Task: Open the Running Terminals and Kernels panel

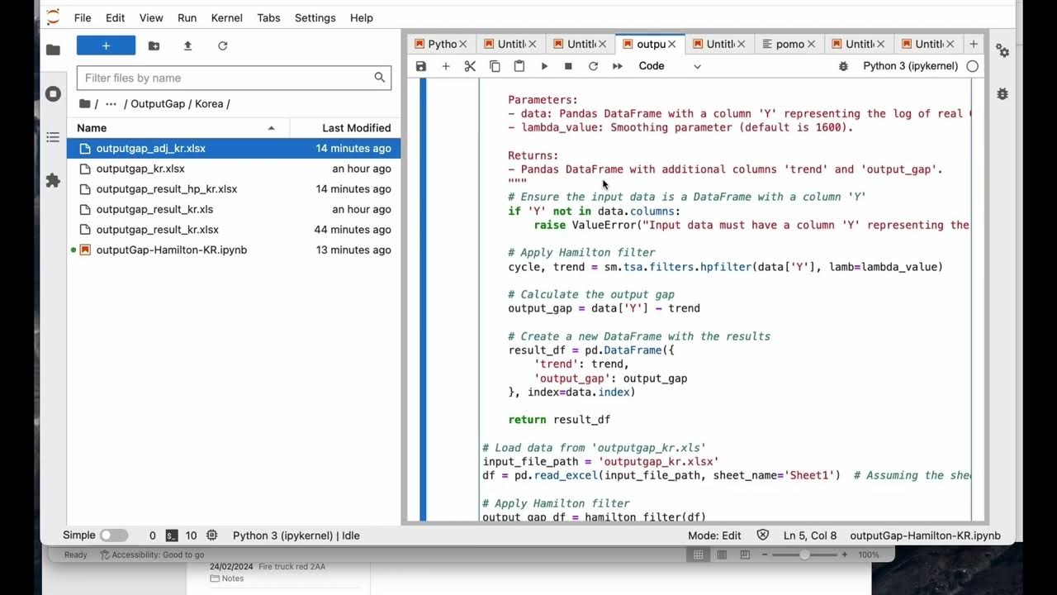Action: point(53,93)
